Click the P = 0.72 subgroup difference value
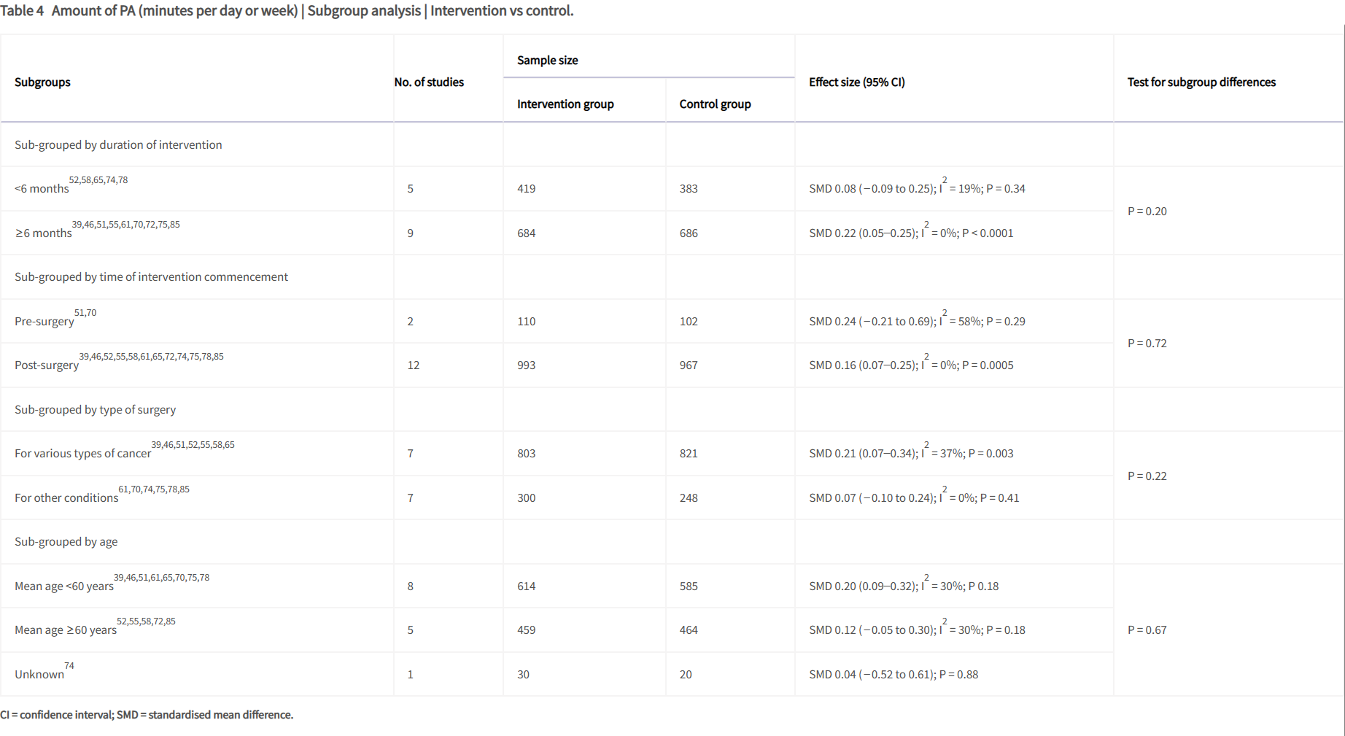1345x736 pixels. click(1147, 343)
